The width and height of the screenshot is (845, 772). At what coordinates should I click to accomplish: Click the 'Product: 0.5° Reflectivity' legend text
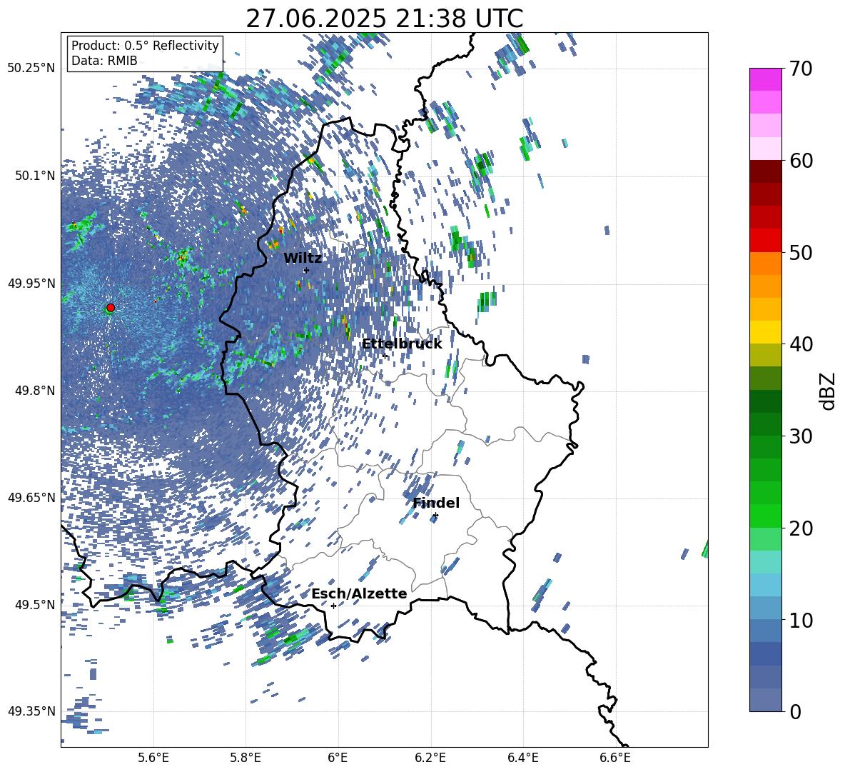point(145,46)
